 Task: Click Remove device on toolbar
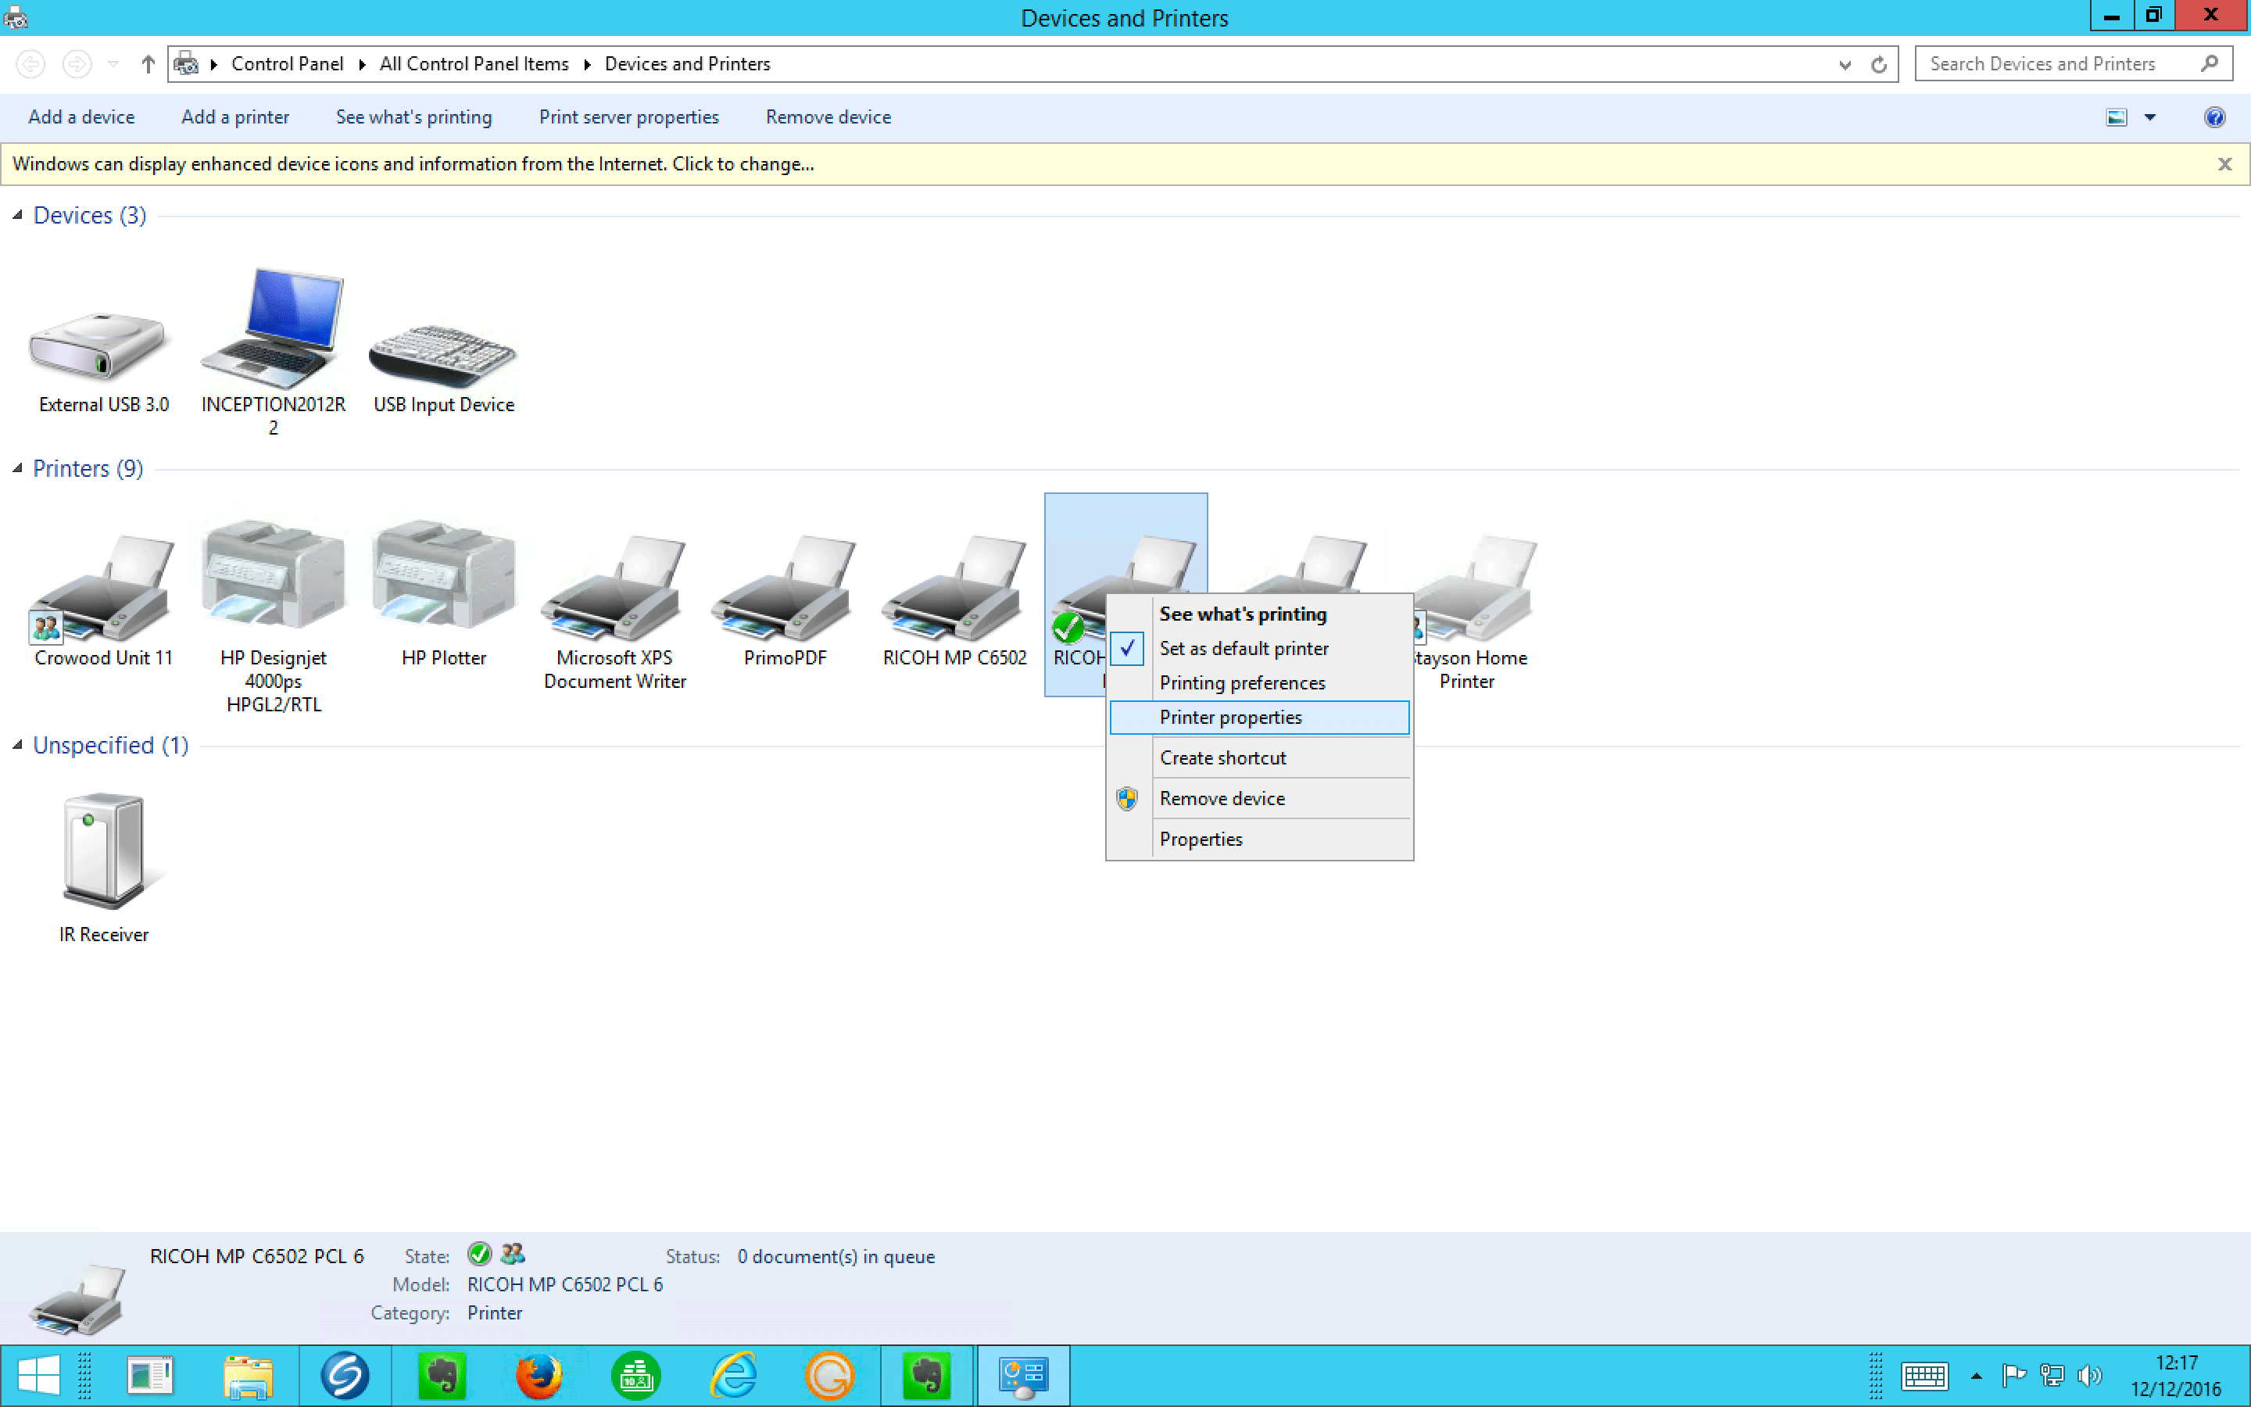click(x=828, y=117)
